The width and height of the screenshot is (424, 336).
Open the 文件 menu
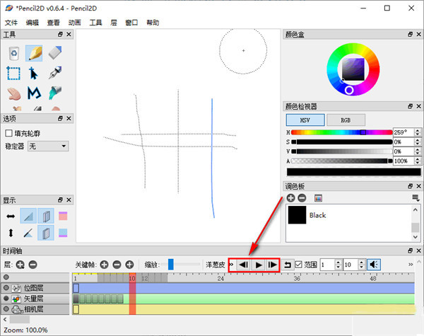tap(11, 23)
